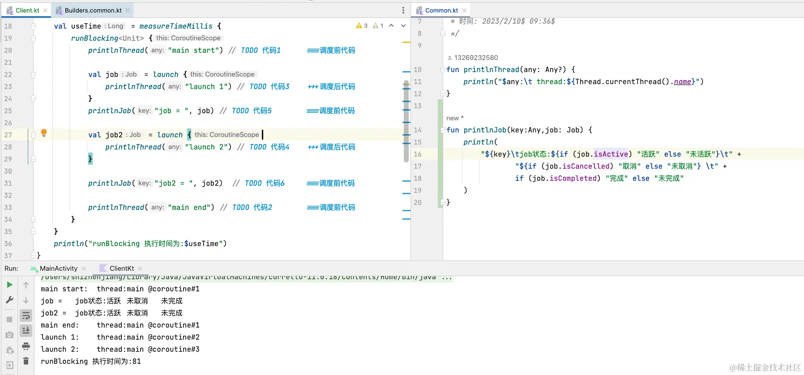Collapse printlnThread function at line 10 in Common.kt
The image size is (804, 375).
[x=443, y=70]
